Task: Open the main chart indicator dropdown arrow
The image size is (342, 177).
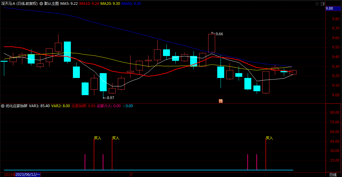Action: (x=41, y=4)
